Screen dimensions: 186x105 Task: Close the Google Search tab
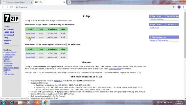pyautogui.click(x=31, y=2)
